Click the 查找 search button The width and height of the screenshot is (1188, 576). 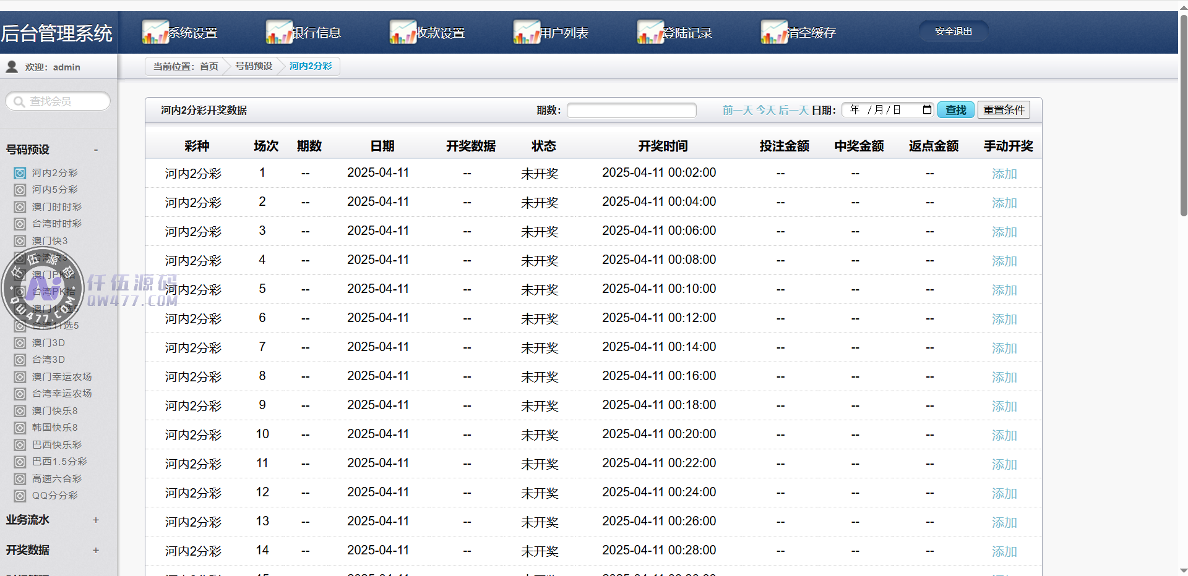click(955, 110)
